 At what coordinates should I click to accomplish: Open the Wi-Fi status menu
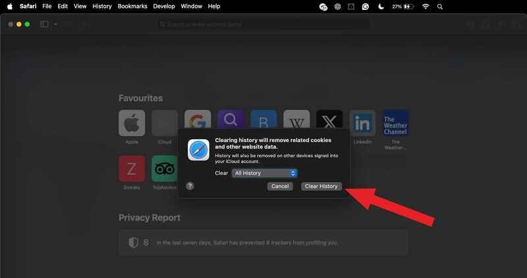426,7
